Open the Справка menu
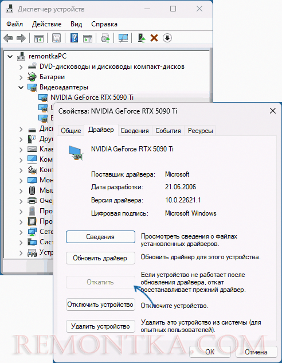Viewport: 282px width, 363px height. point(104,24)
